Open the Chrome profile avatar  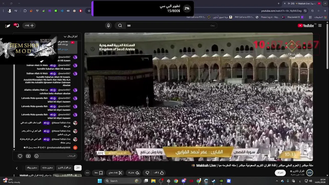click(10, 11)
